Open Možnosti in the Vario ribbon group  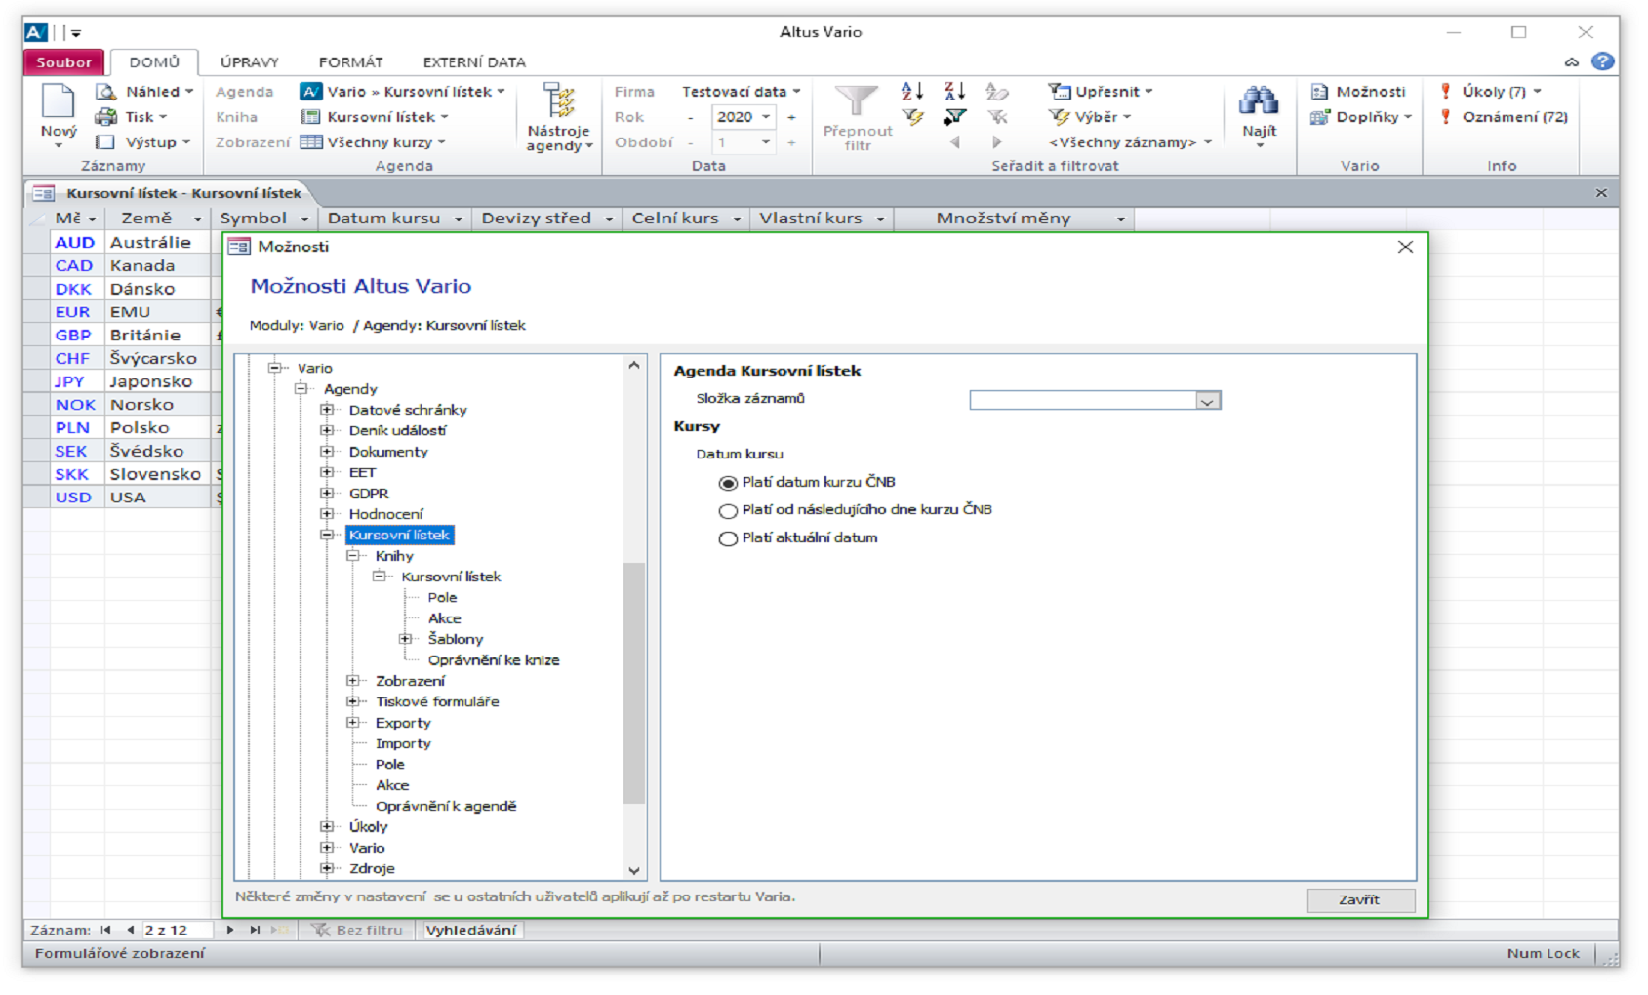[x=1358, y=92]
